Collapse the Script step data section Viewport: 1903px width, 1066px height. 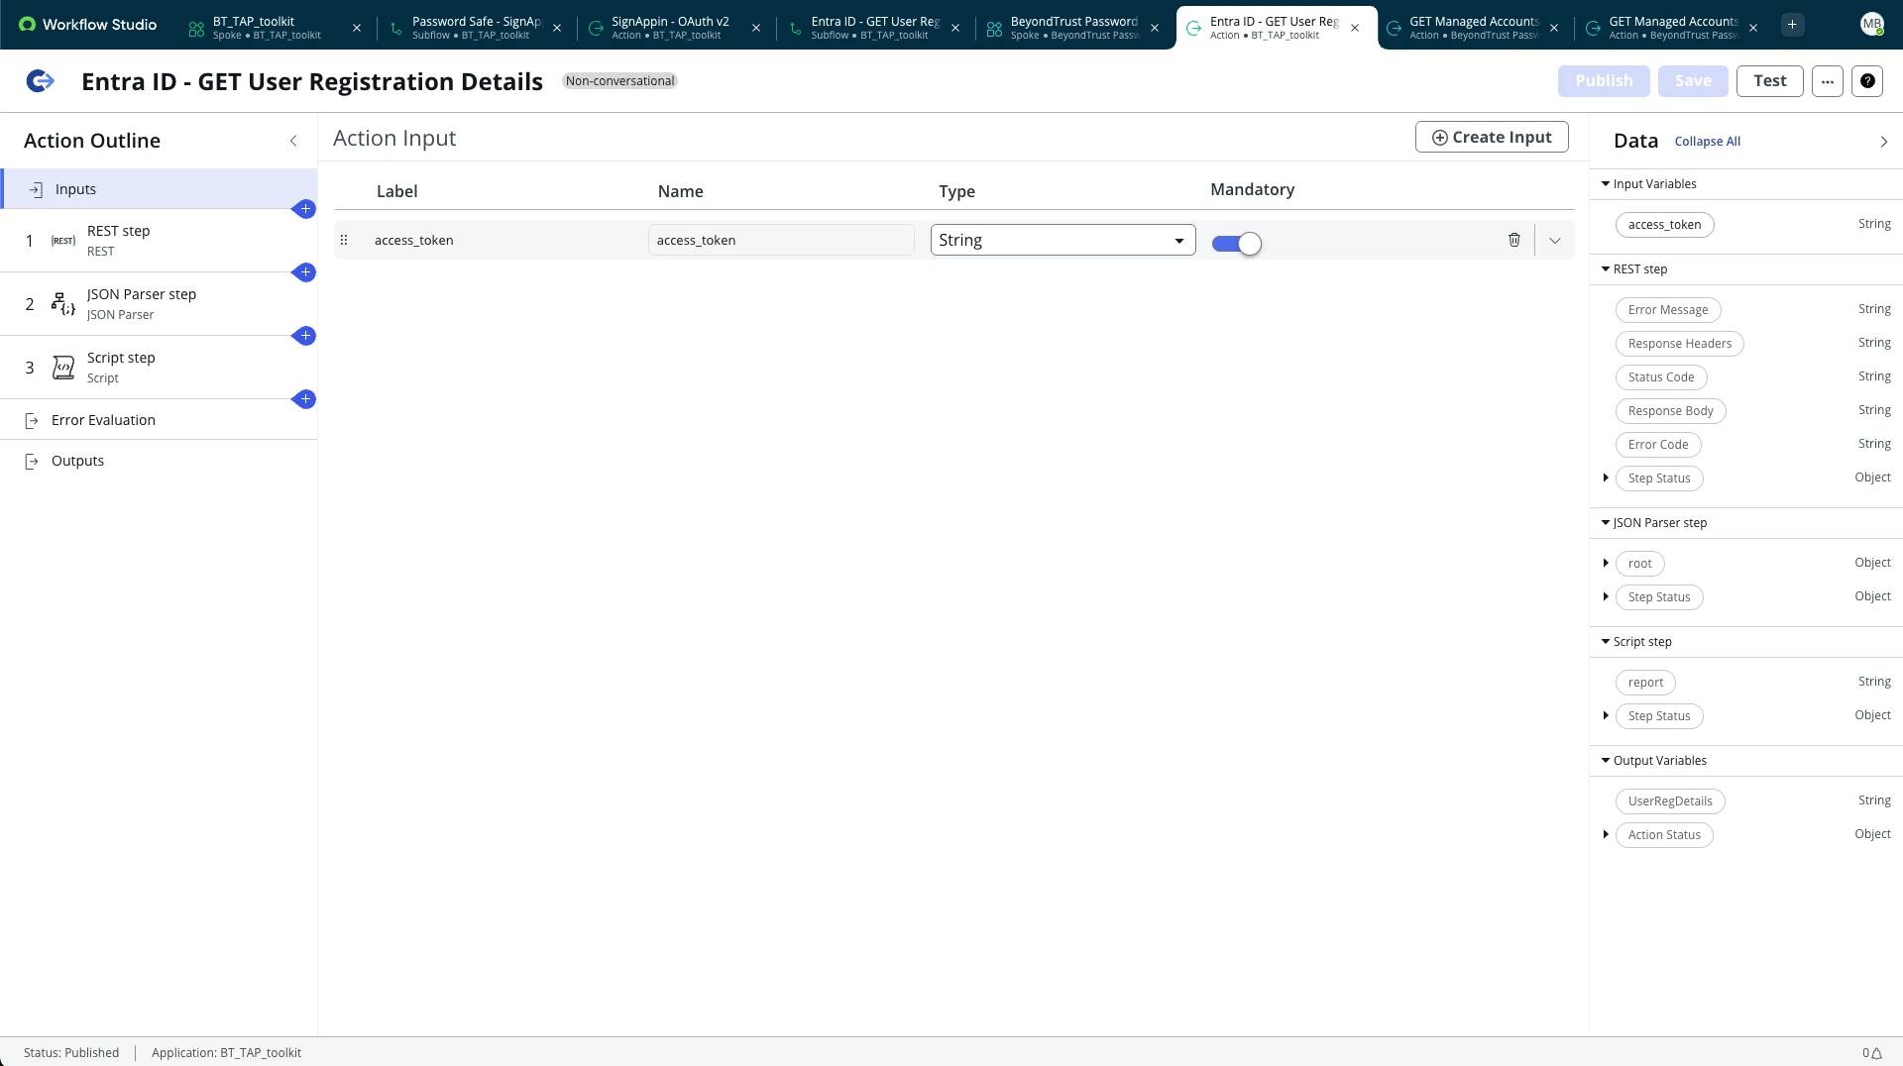tap(1606, 642)
